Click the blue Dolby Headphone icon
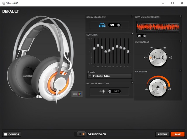 (102, 25)
